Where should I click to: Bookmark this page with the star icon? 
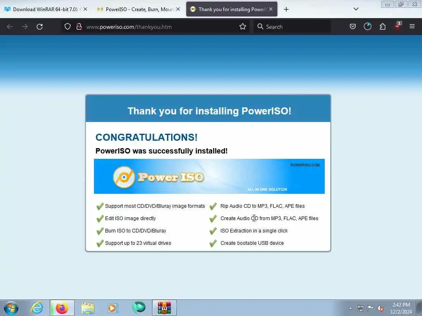243,27
